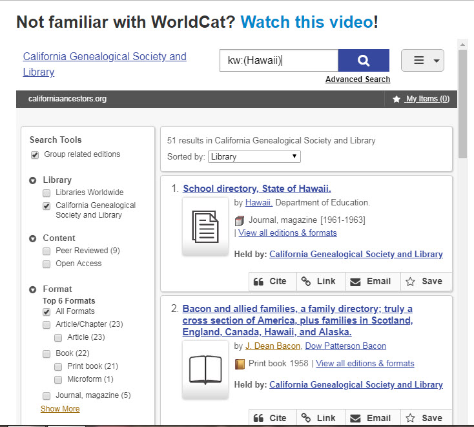The image size is (474, 427).
Task: Check Libraries Worldwide
Action: pyautogui.click(x=46, y=193)
